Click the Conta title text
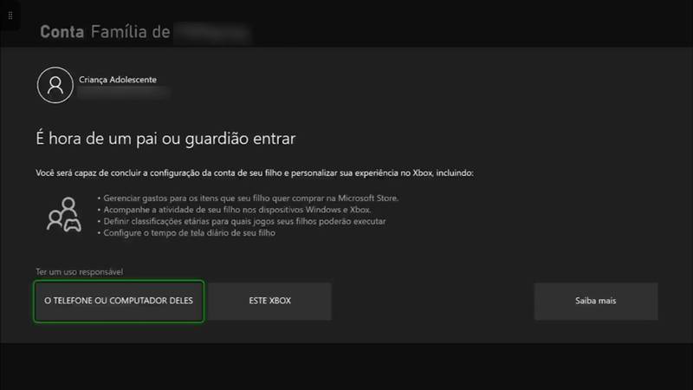Screen dimensions: 693x390 tap(62, 32)
